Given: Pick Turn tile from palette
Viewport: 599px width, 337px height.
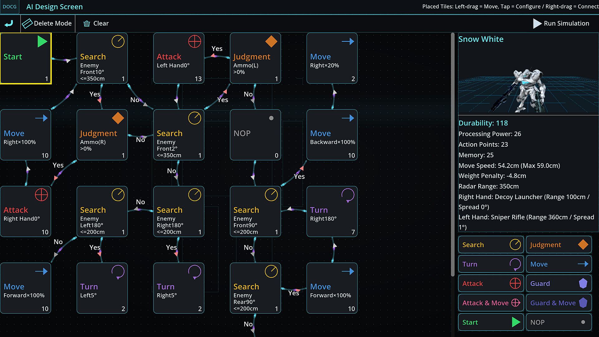Looking at the screenshot, I should pyautogui.click(x=491, y=264).
